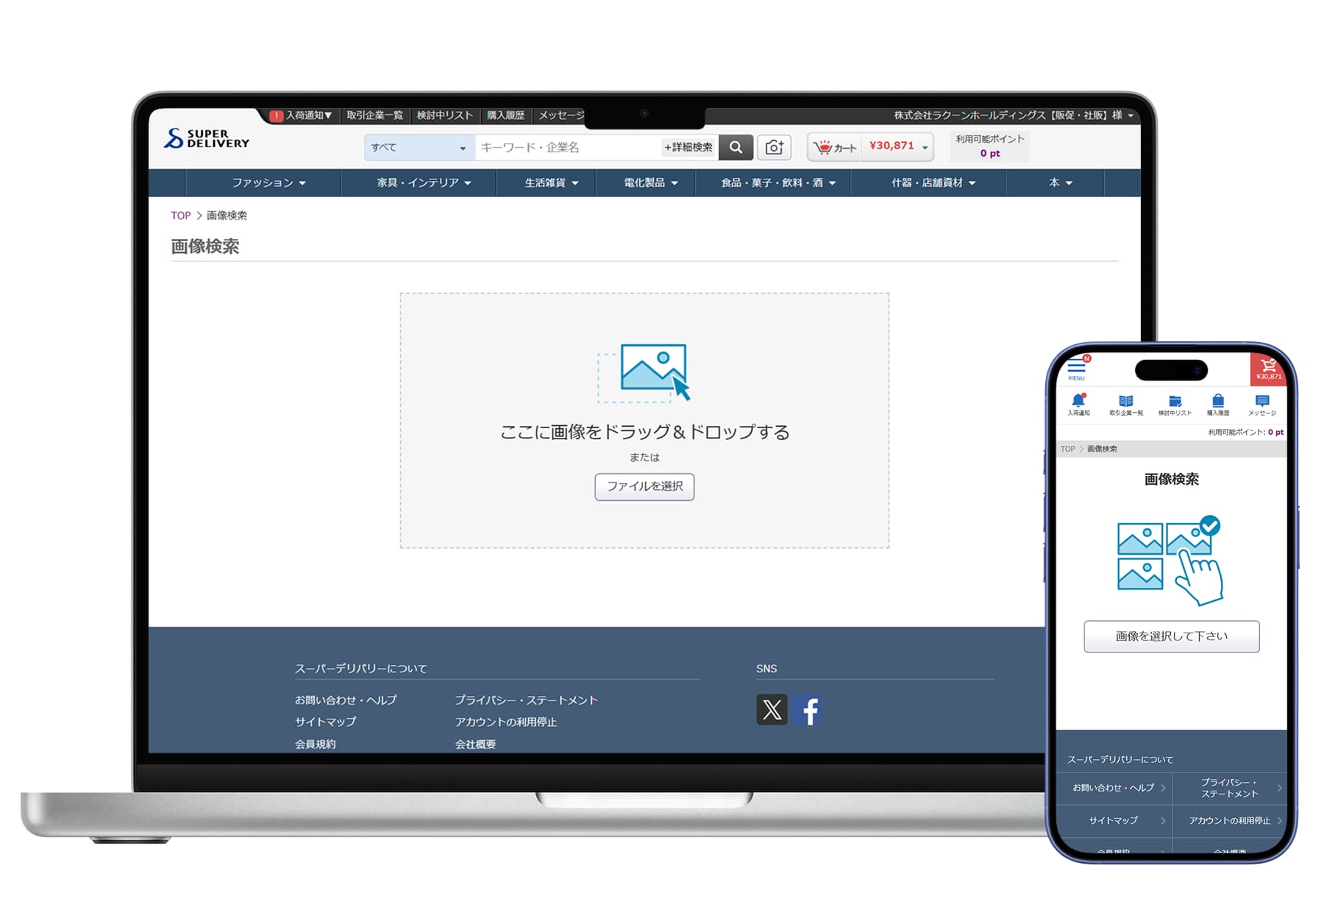Open the 食品・菓子・飲料・酒 category

(775, 183)
